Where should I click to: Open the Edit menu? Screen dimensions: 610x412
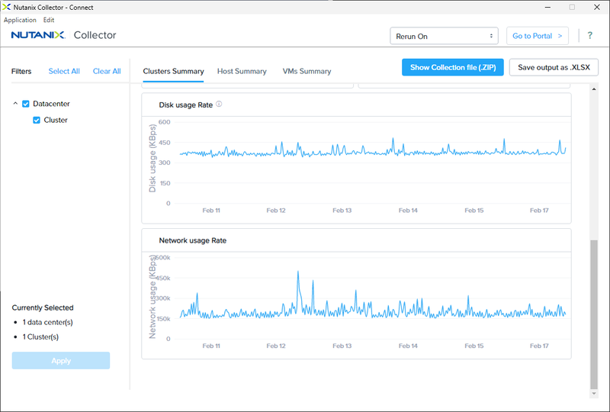coord(49,20)
